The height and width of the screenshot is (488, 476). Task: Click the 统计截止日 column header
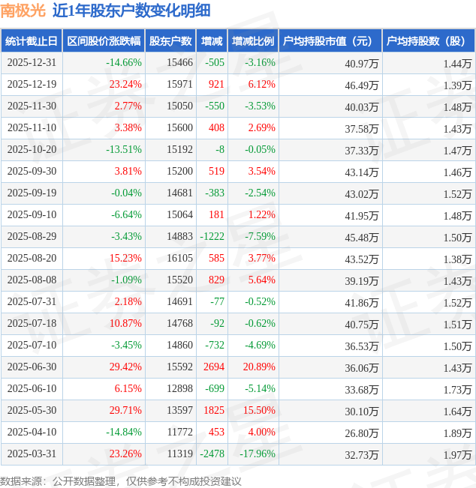[x=32, y=41]
